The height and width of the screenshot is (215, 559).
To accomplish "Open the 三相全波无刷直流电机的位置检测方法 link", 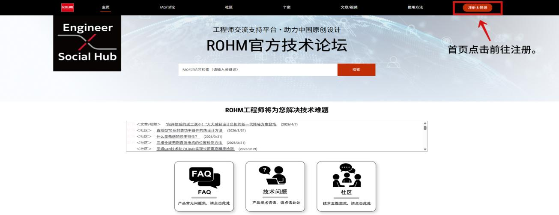I will pos(189,143).
